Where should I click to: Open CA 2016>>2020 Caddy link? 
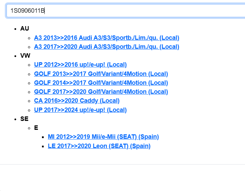click(77, 101)
